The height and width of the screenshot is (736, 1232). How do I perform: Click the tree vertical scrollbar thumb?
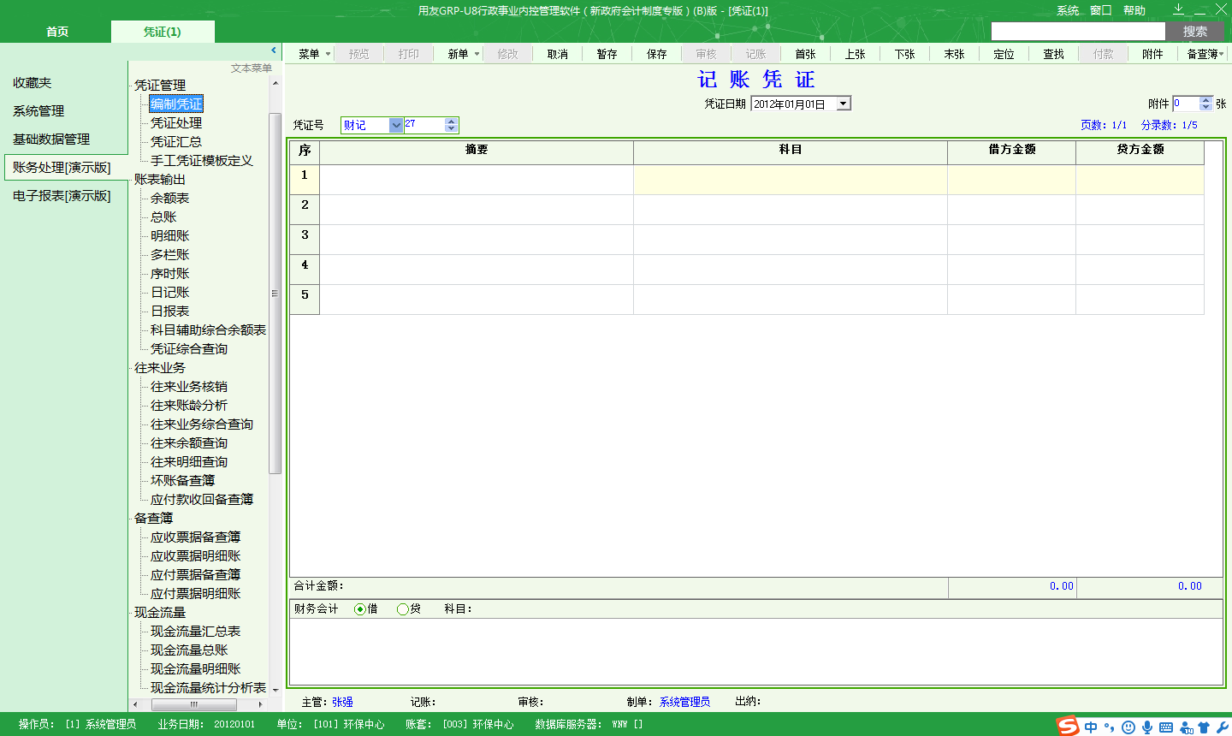coord(275,293)
